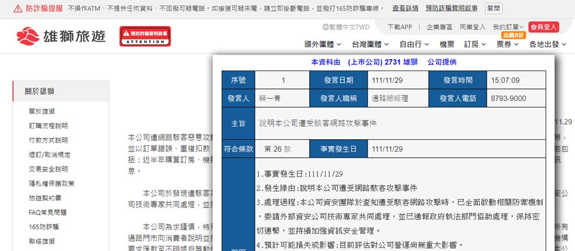
Task: Open 隱私權保護政策 in sidebar
Action: [x=52, y=183]
